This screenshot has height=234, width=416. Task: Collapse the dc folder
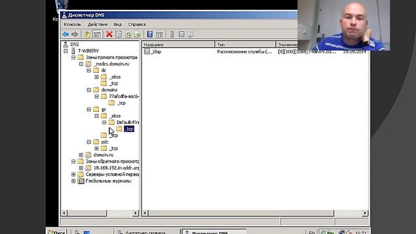pos(89,70)
